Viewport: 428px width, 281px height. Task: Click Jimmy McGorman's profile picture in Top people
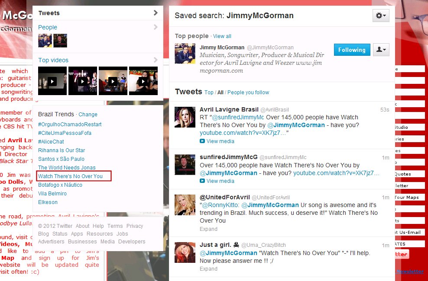(x=185, y=53)
